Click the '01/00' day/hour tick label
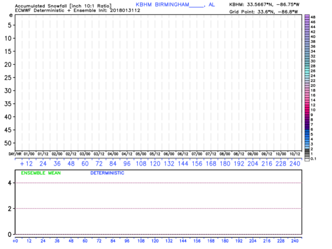 29,154
